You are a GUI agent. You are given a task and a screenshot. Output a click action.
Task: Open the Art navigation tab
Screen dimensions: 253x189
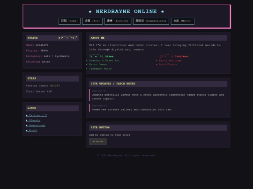click(x=92, y=21)
